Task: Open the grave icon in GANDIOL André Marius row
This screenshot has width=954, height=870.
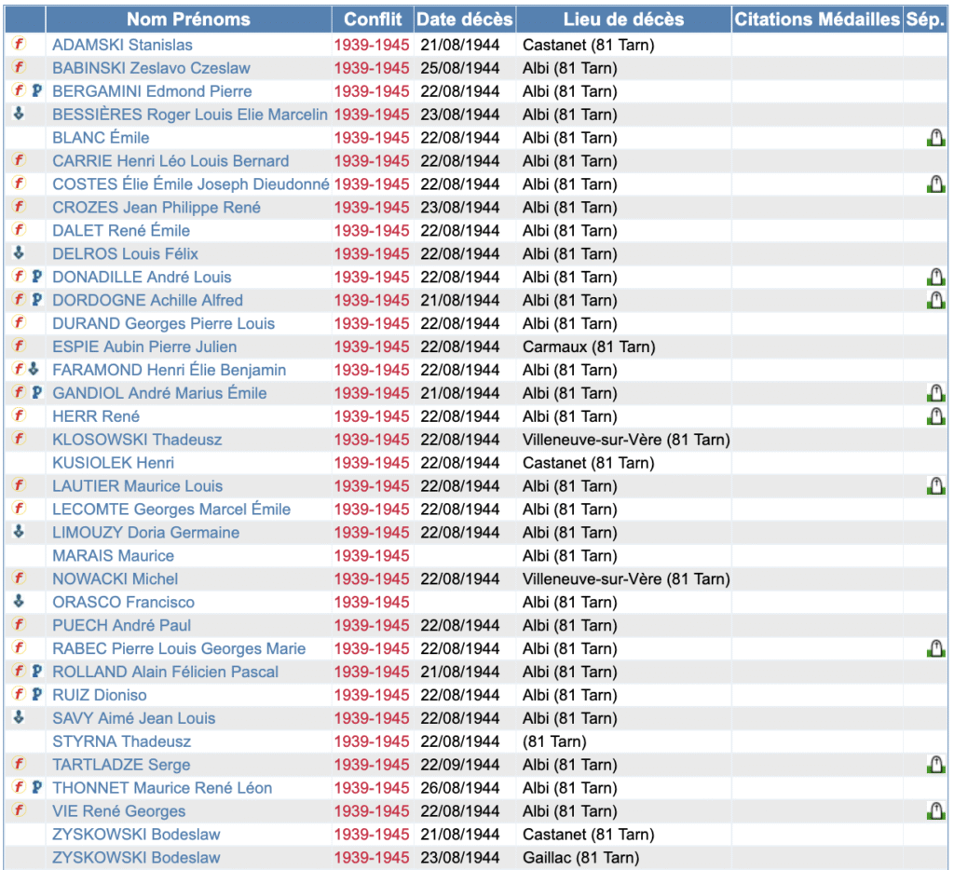Action: tap(935, 393)
